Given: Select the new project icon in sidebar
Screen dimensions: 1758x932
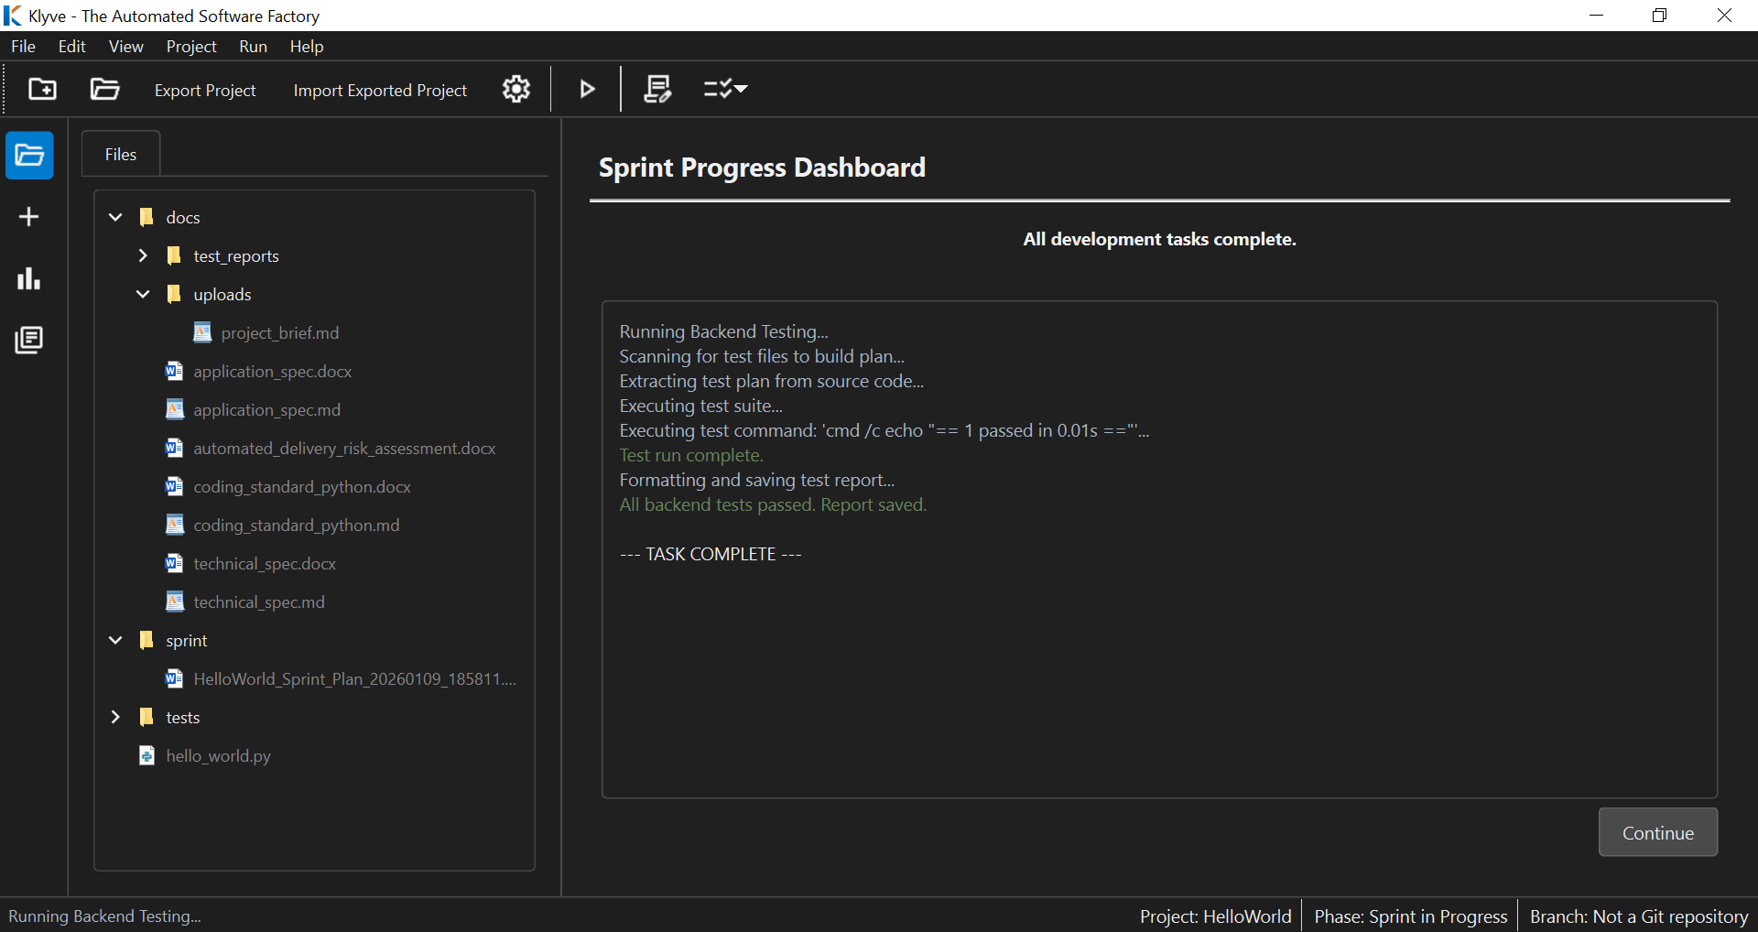Looking at the screenshot, I should click(29, 217).
